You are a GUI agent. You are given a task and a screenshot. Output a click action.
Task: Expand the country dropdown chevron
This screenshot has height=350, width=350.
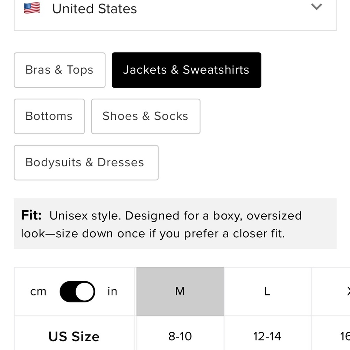pos(316,7)
